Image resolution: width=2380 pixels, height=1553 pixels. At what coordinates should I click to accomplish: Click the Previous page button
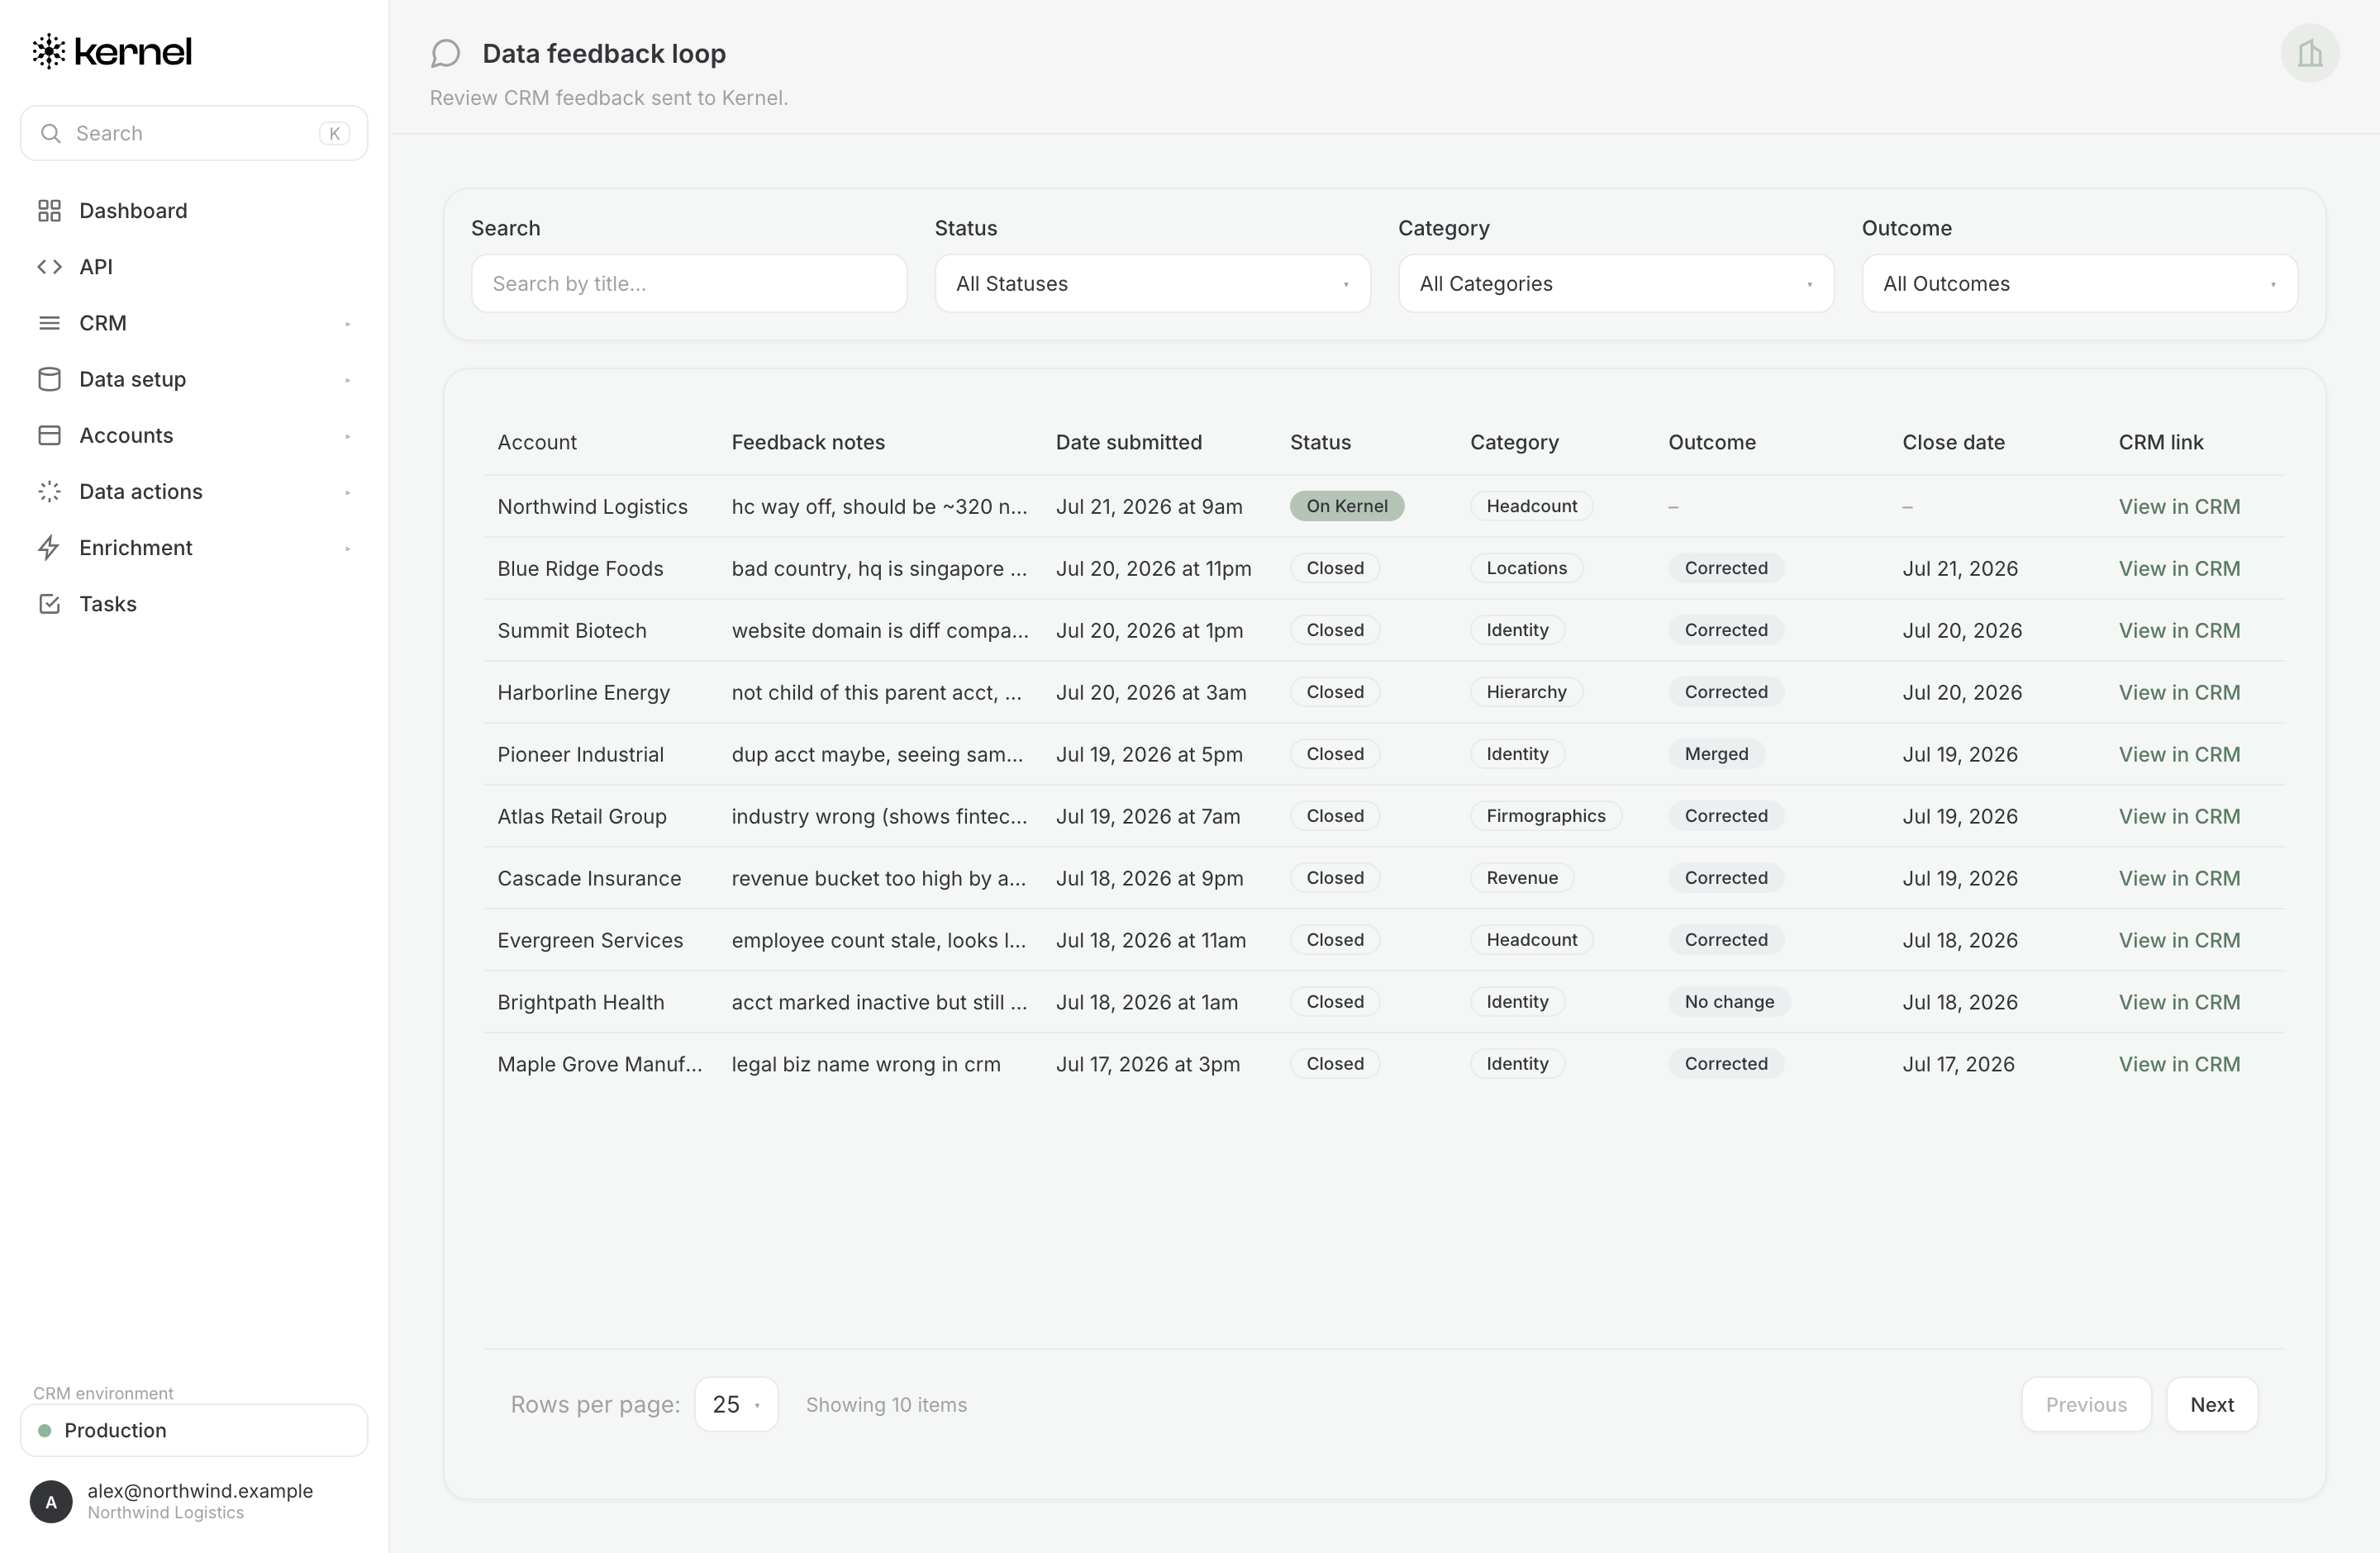[2086, 1404]
